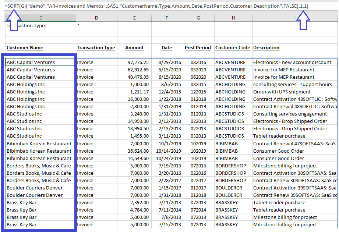The width and height of the screenshot is (339, 234).
Task: Select column F header
Action: click(166, 18)
